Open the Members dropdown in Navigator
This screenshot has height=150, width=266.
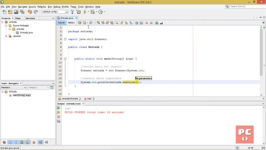click(14, 87)
